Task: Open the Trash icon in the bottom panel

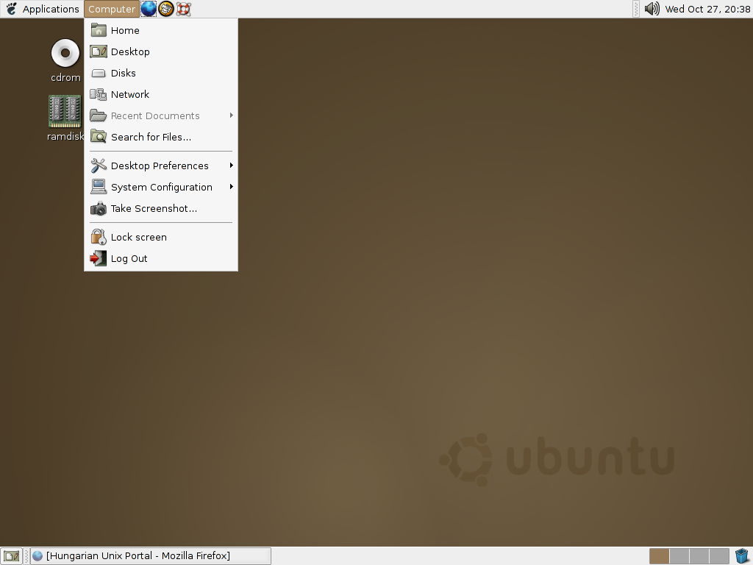Action: (742, 556)
